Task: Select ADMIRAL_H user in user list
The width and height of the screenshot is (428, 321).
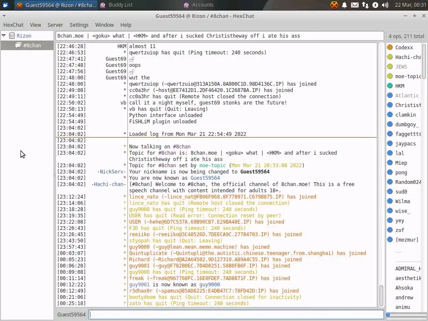Action: coord(408,269)
